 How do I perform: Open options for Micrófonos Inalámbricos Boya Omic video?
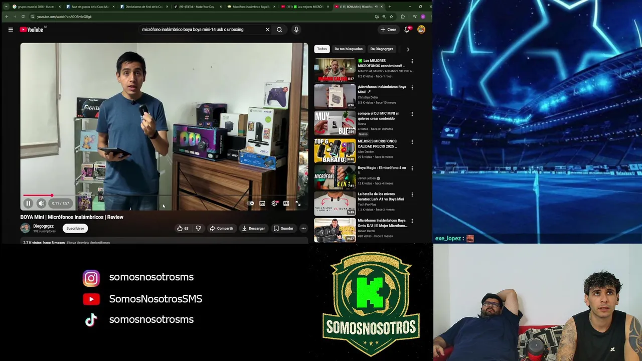412,221
